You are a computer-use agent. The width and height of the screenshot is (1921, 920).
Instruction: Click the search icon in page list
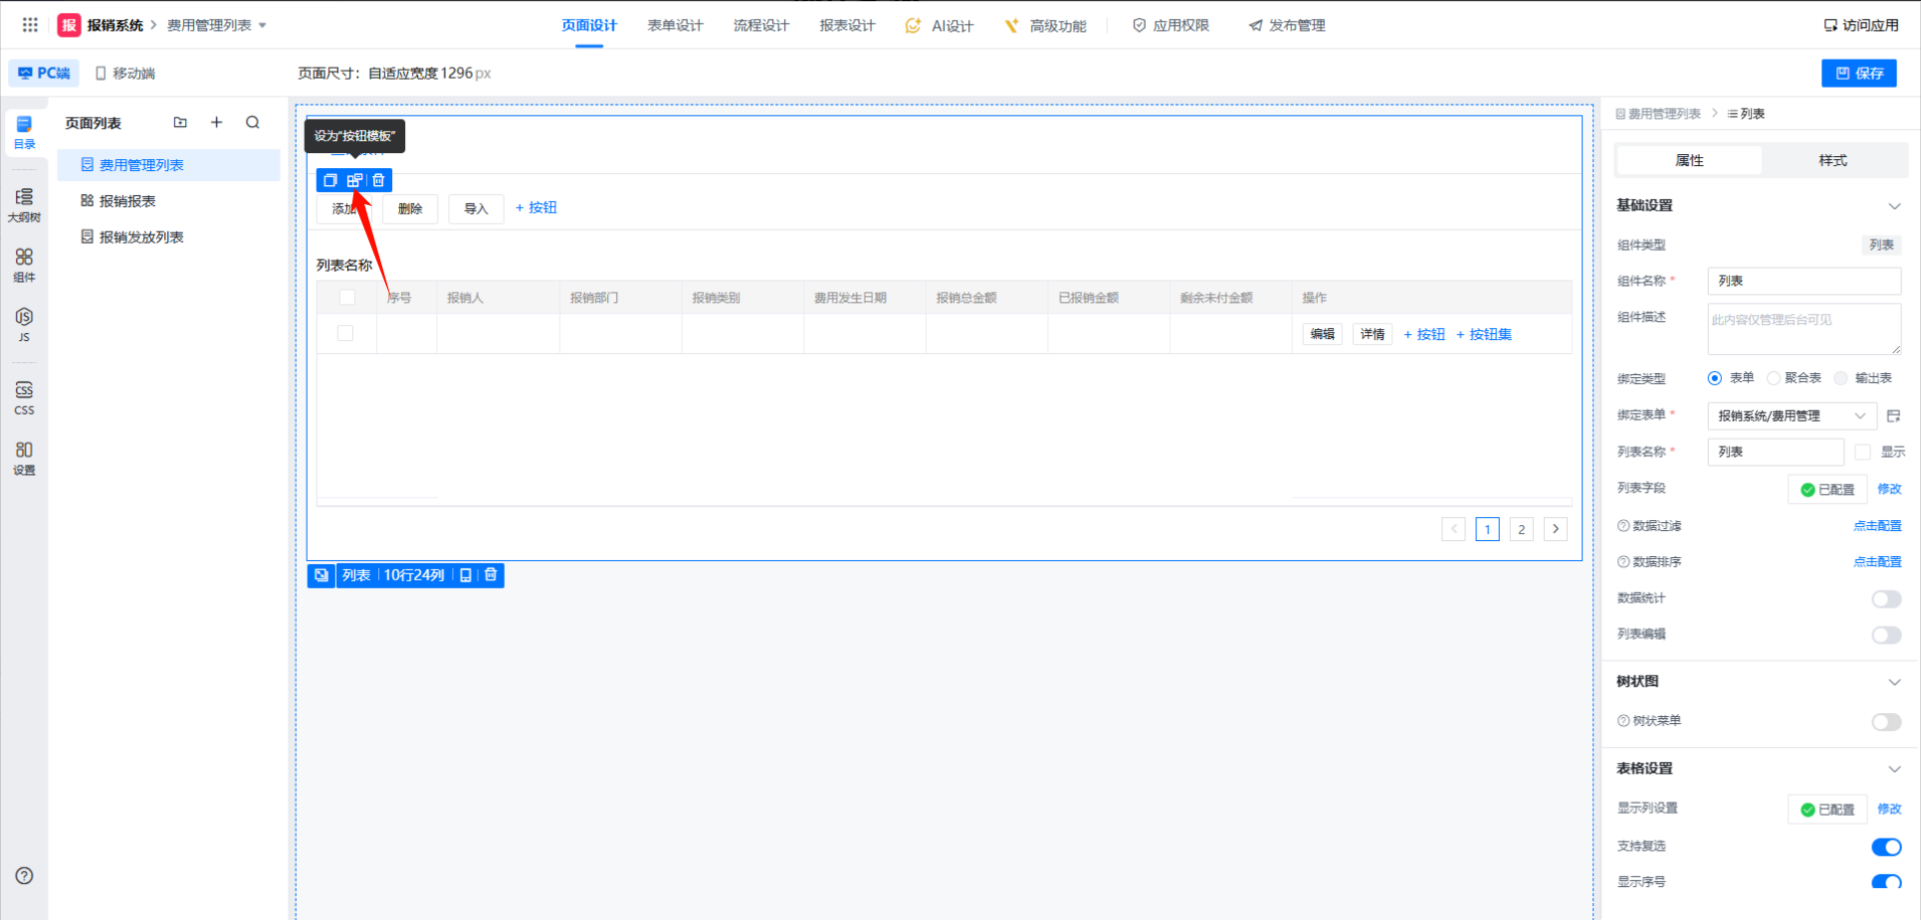pos(253,122)
